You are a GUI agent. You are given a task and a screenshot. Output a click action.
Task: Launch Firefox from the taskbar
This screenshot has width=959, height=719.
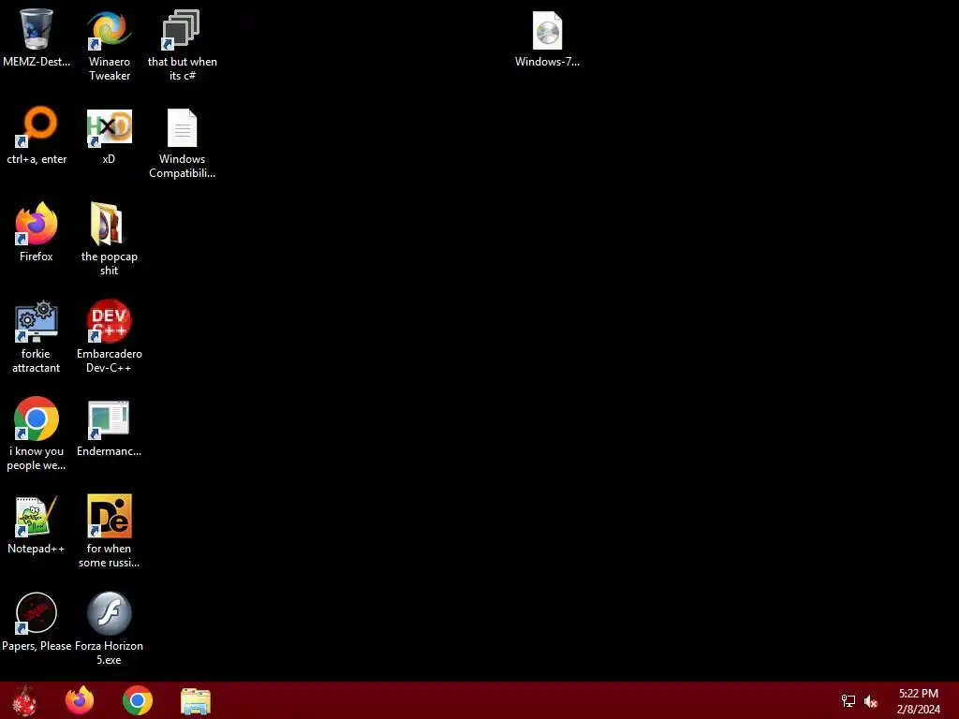[80, 700]
